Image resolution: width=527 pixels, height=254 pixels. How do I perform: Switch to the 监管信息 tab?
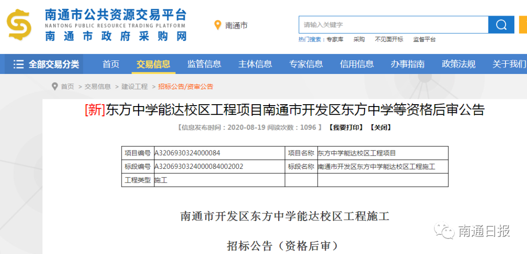pyautogui.click(x=204, y=64)
